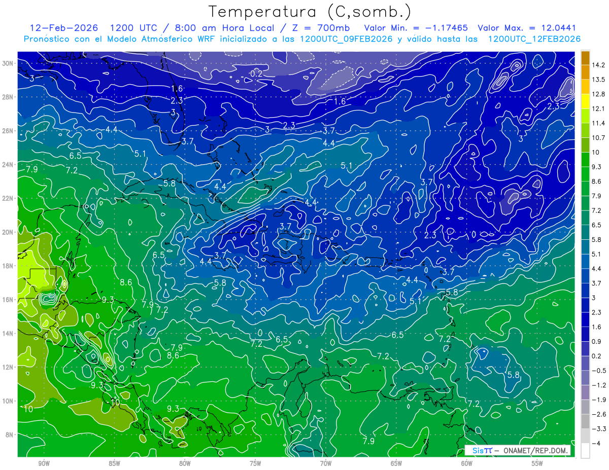Click the valid-until stamp 1200UTC_12FEB2026
The width and height of the screenshot is (609, 470).
tap(534, 39)
